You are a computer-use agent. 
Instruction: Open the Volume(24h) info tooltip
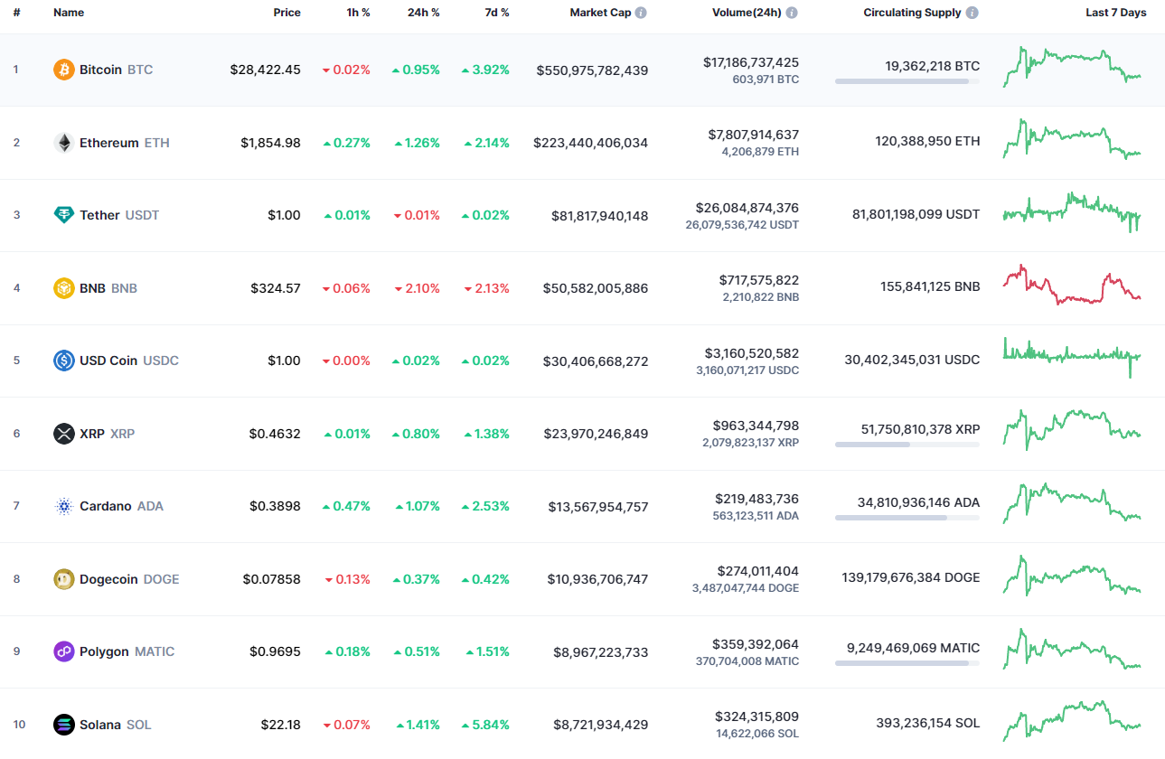click(792, 12)
